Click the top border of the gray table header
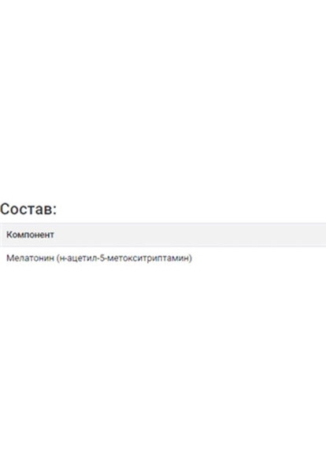The image size is (326, 454). click(x=163, y=223)
